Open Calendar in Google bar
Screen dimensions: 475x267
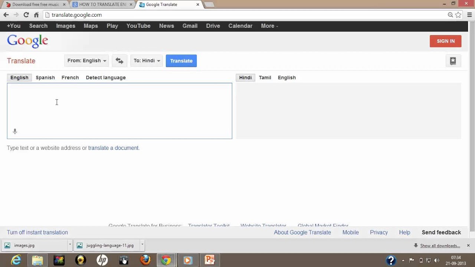240,26
